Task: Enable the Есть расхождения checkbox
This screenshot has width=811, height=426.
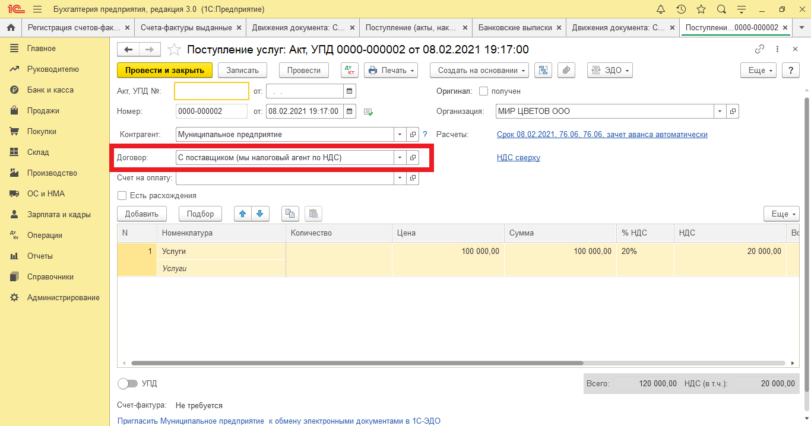Action: coord(122,195)
